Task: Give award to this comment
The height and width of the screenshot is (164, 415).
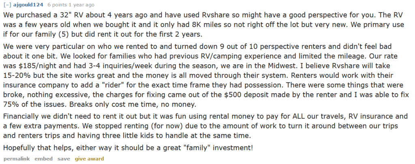Action: click(89, 159)
